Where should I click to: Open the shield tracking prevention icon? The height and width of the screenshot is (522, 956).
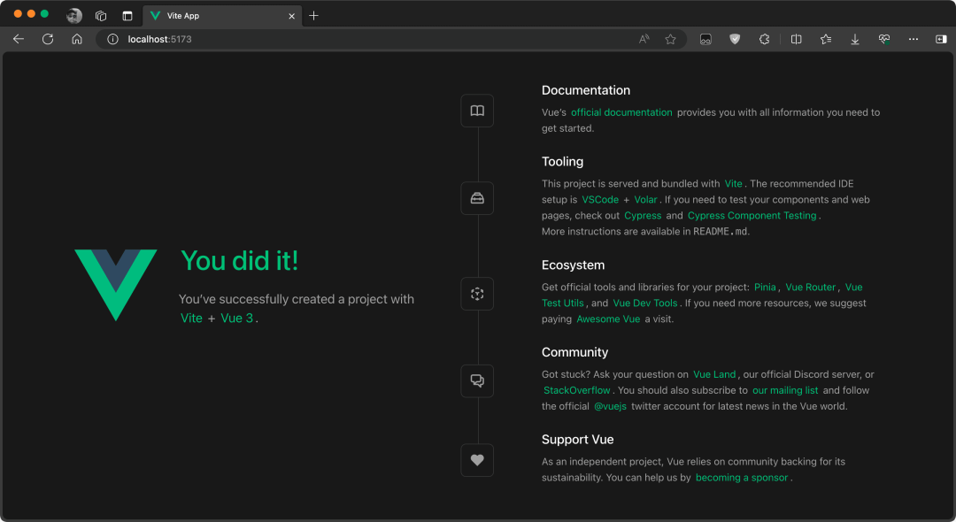[735, 39]
